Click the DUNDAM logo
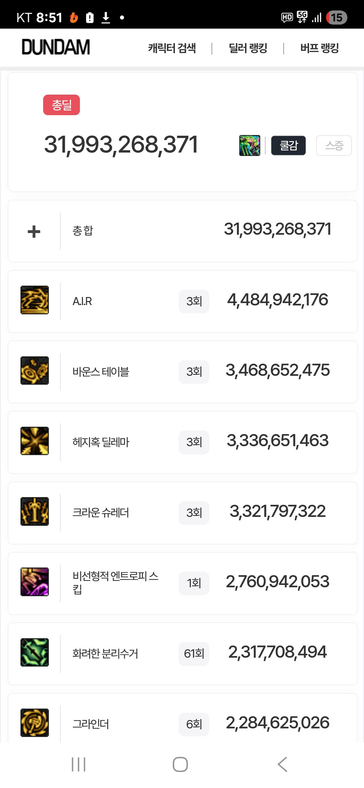The height and width of the screenshot is (788, 364). click(56, 47)
